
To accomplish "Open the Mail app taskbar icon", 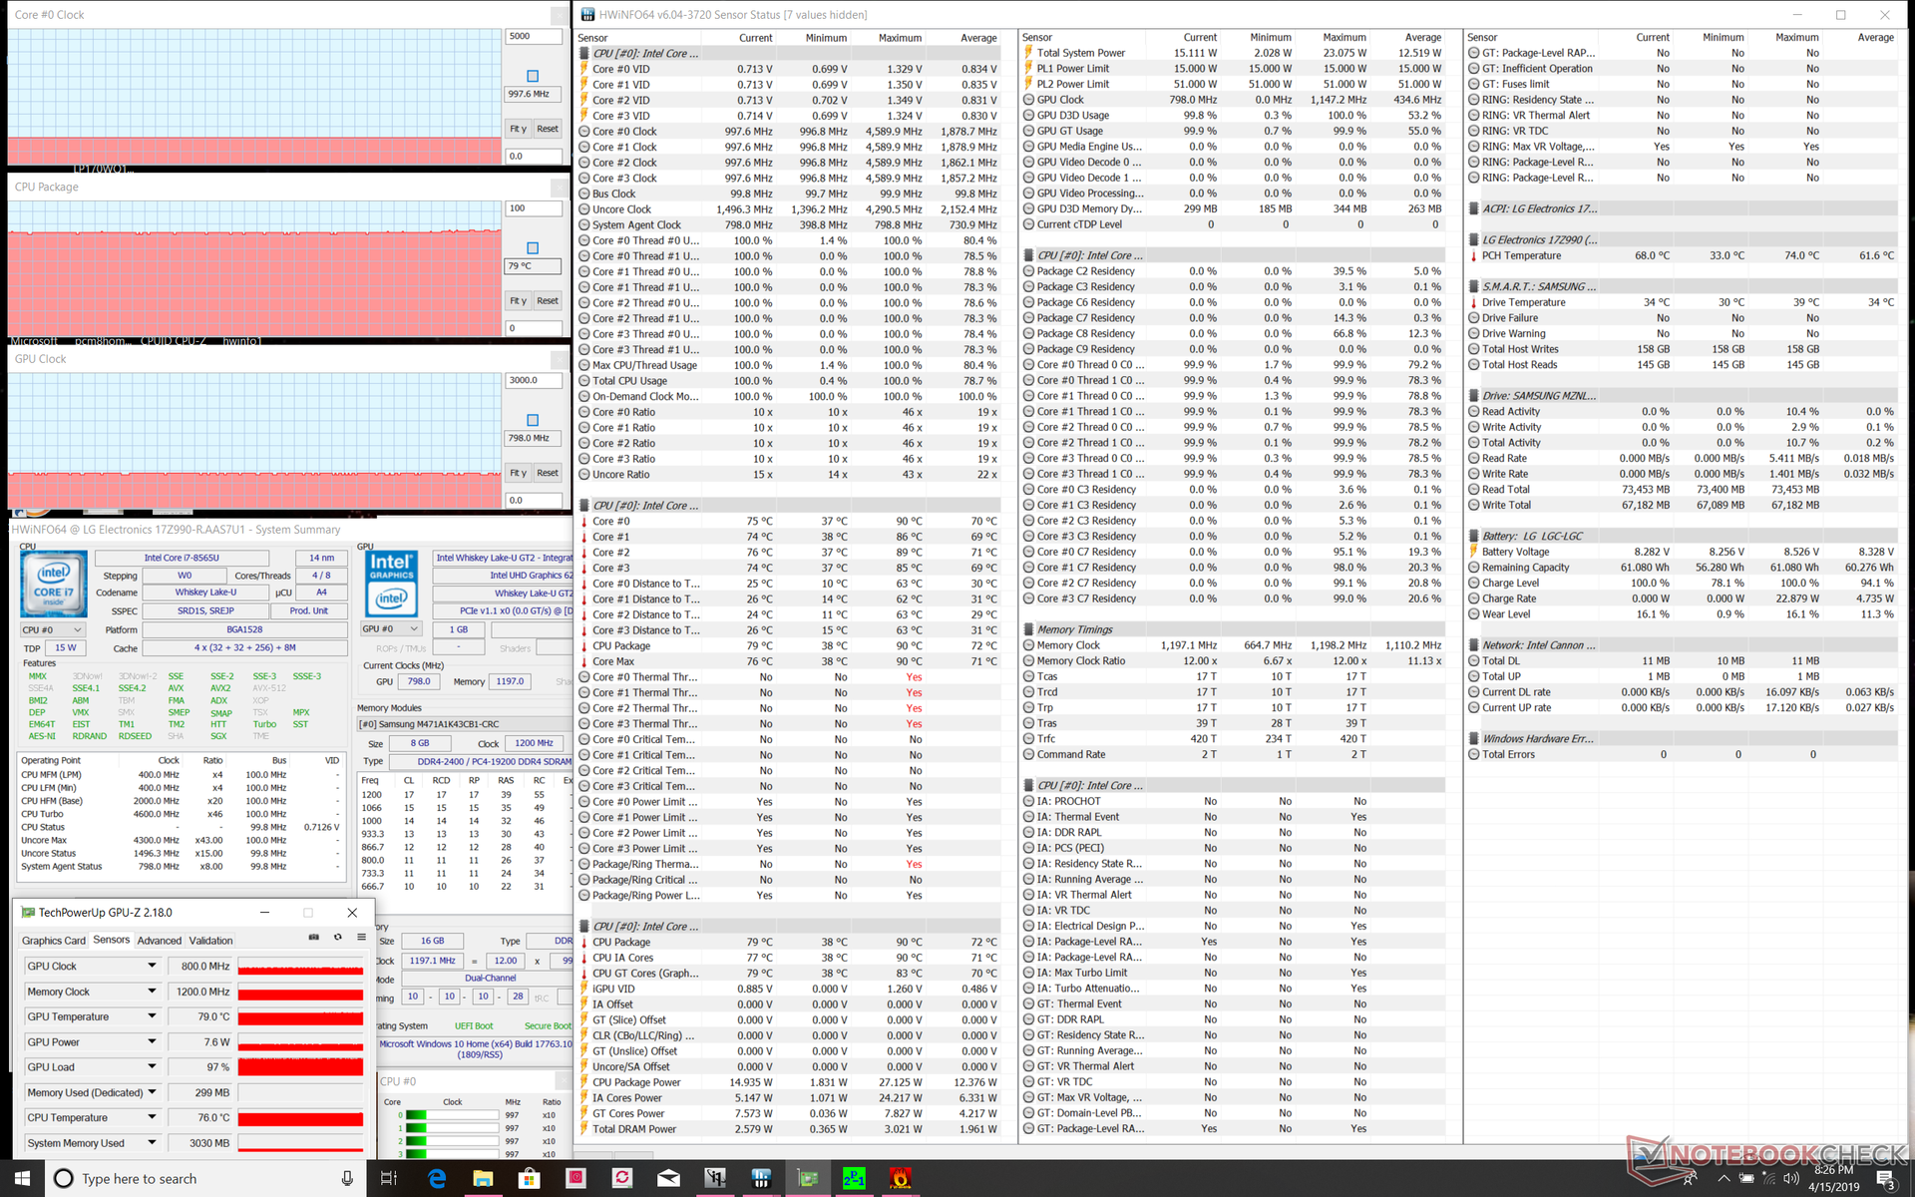I will click(x=668, y=1178).
